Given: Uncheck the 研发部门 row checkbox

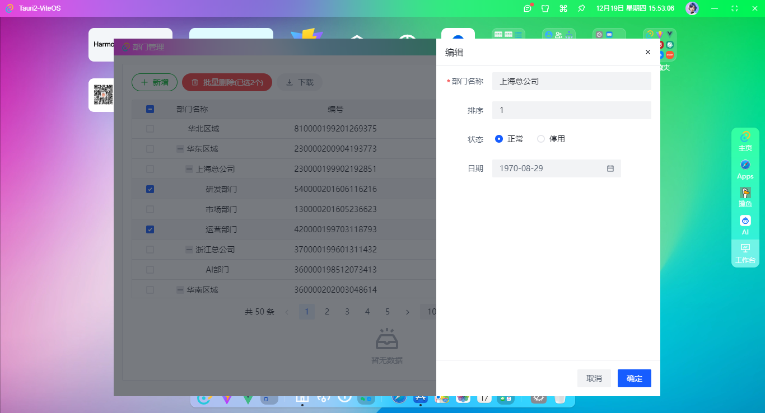Looking at the screenshot, I should click(150, 189).
